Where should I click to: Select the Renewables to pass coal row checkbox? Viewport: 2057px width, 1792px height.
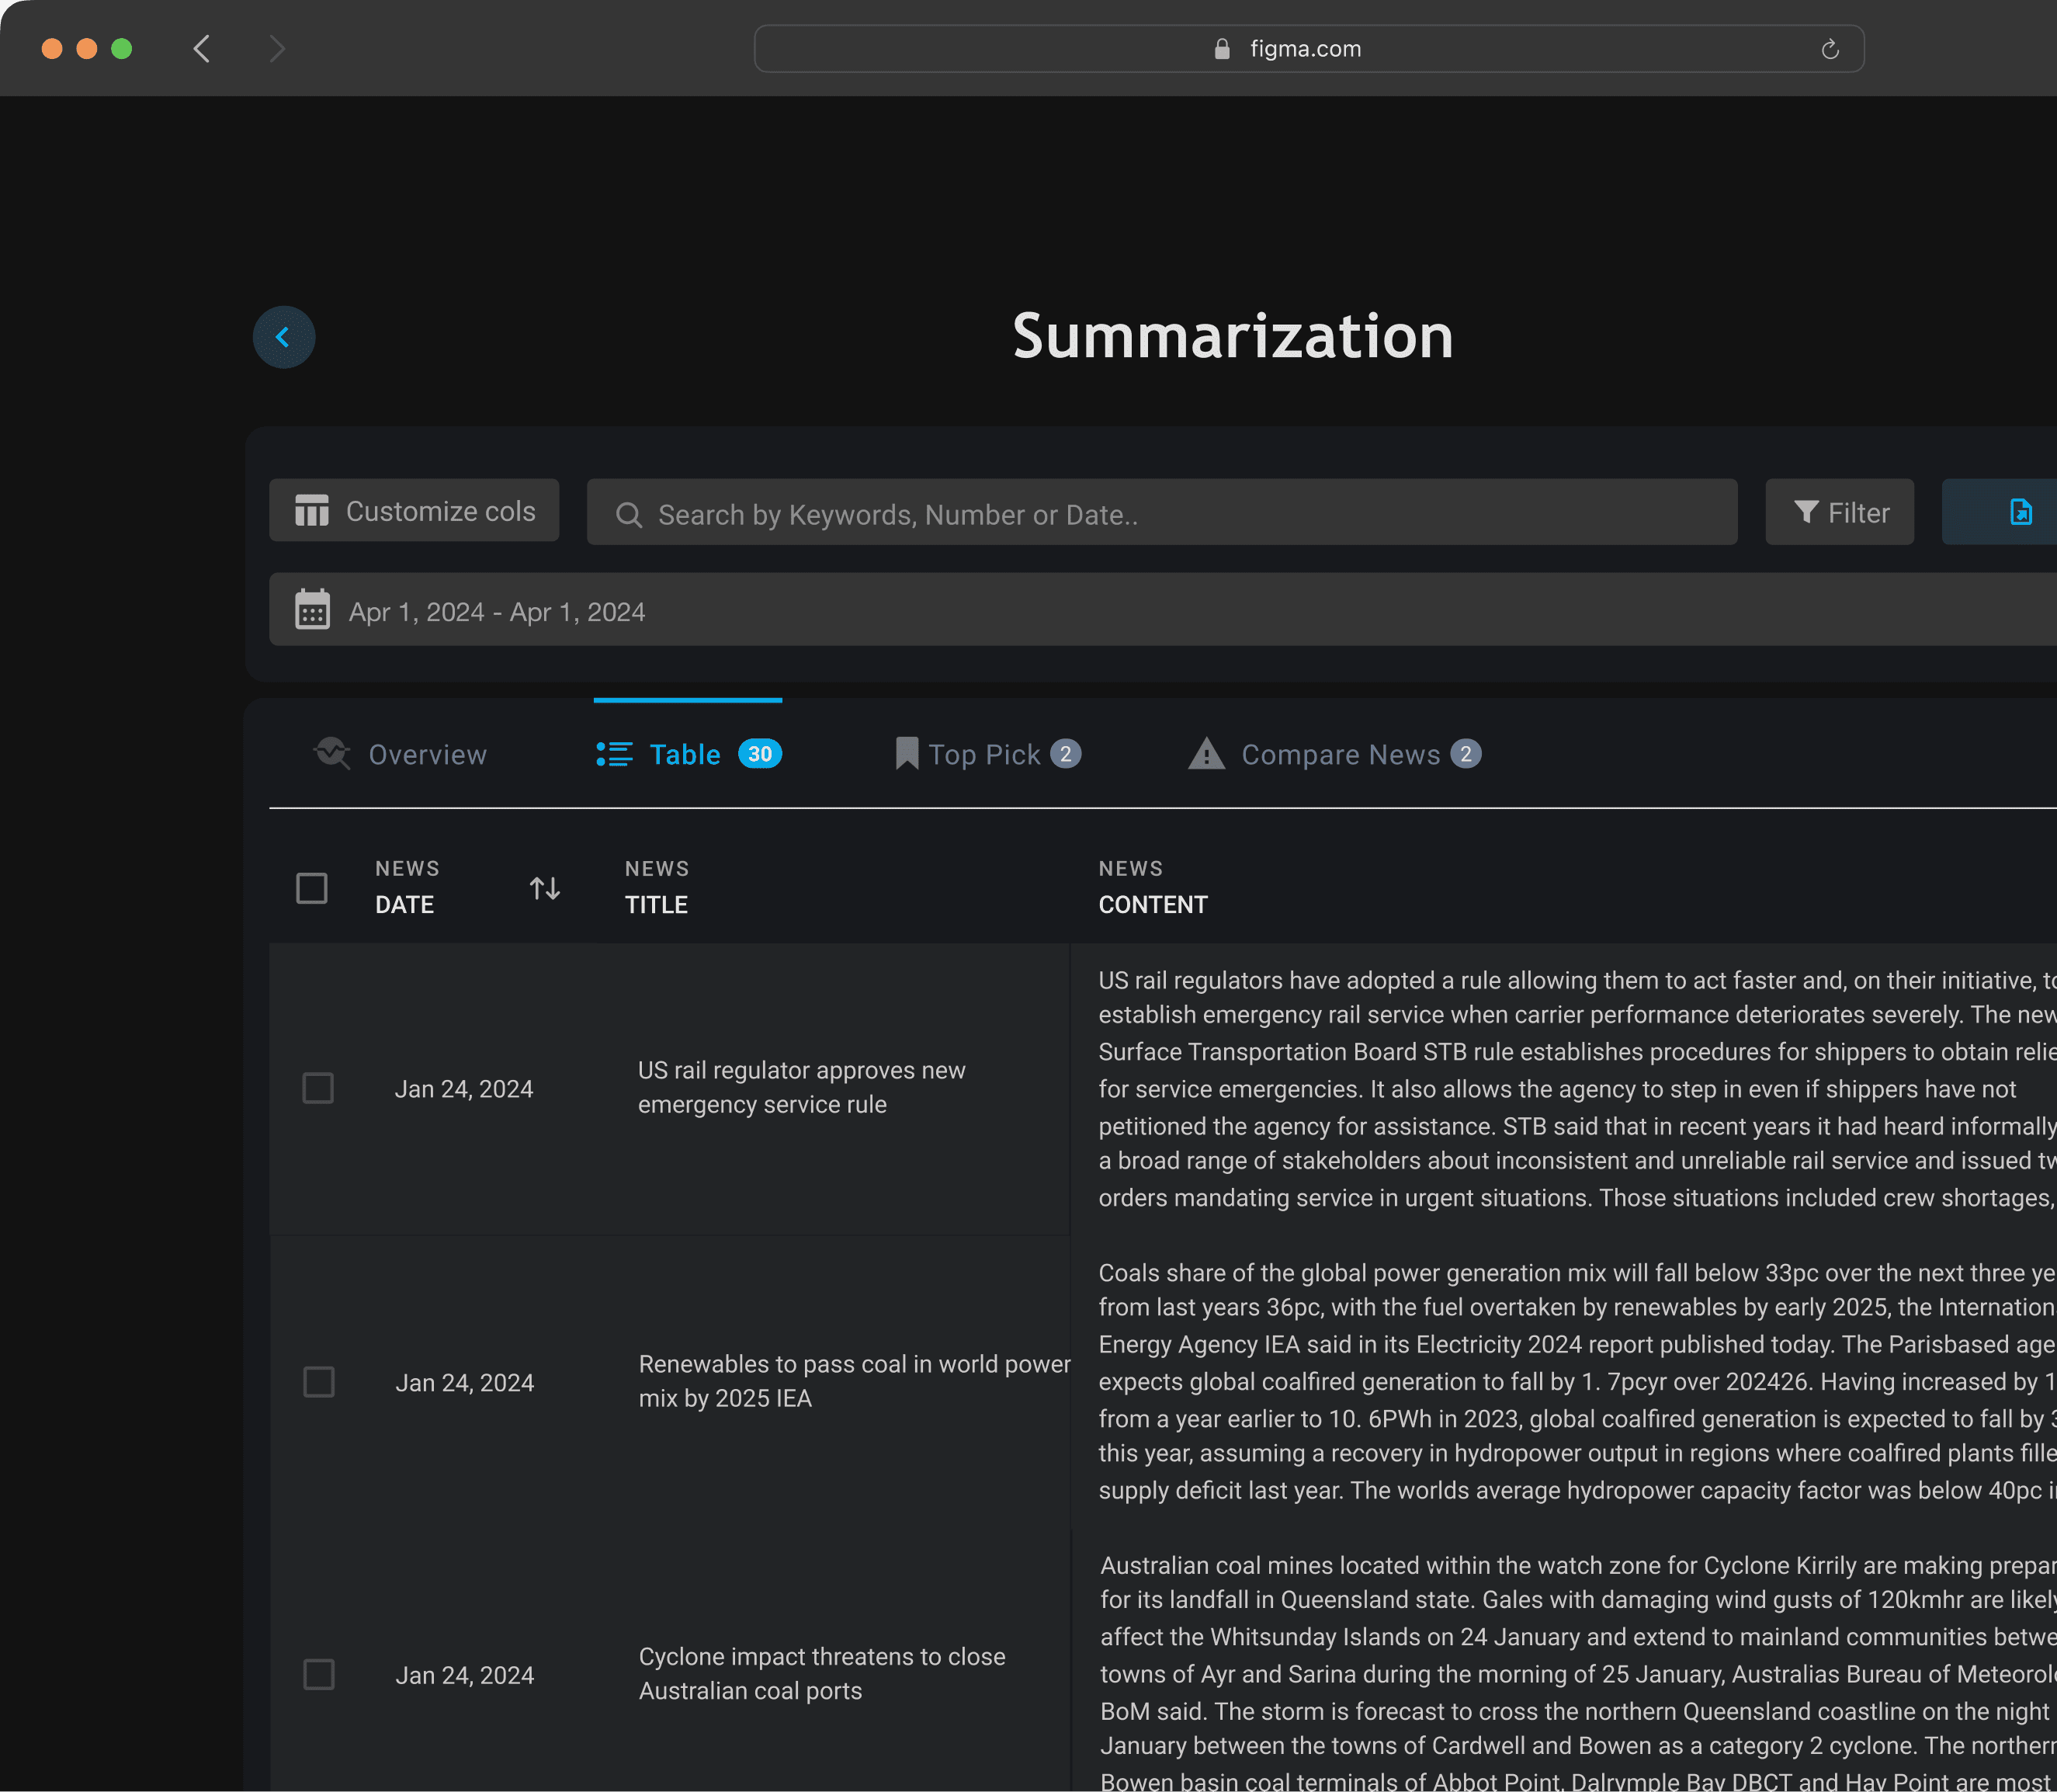pyautogui.click(x=319, y=1382)
